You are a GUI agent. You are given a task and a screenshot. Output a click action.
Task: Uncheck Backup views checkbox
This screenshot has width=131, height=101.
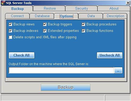click(10, 24)
